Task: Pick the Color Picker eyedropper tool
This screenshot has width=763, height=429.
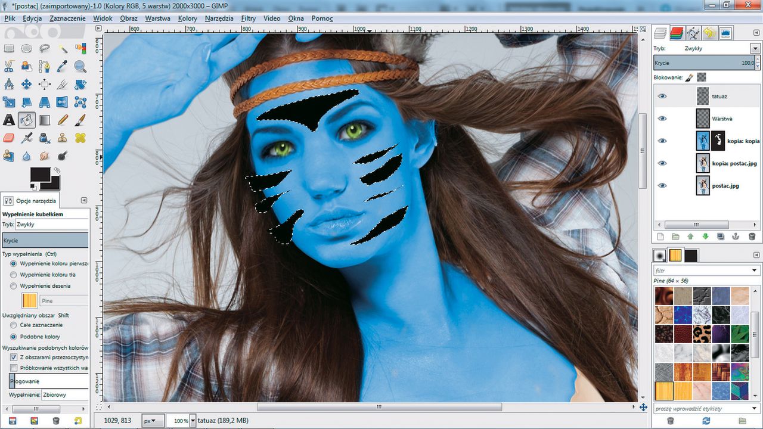Action: point(63,67)
